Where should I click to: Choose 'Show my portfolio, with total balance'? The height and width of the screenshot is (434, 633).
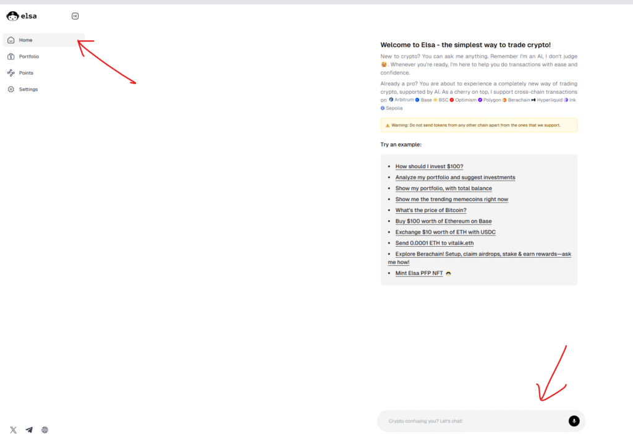pos(443,188)
